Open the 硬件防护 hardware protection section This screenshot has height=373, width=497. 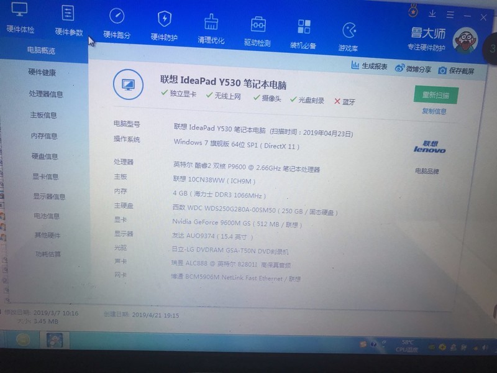(x=164, y=26)
